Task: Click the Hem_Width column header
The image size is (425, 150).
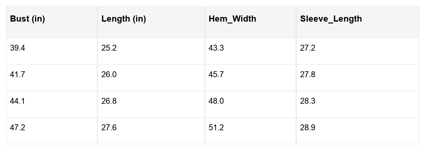Action: pyautogui.click(x=232, y=19)
